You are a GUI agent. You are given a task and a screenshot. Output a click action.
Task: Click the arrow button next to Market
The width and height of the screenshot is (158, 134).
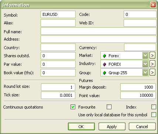pos(152,55)
